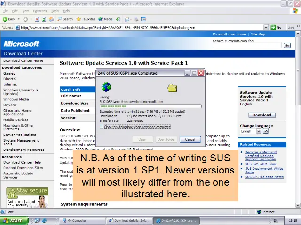The width and height of the screenshot is (301, 225).
Task: Click the Download button for SUS SP1
Action: pyautogui.click(x=262, y=115)
